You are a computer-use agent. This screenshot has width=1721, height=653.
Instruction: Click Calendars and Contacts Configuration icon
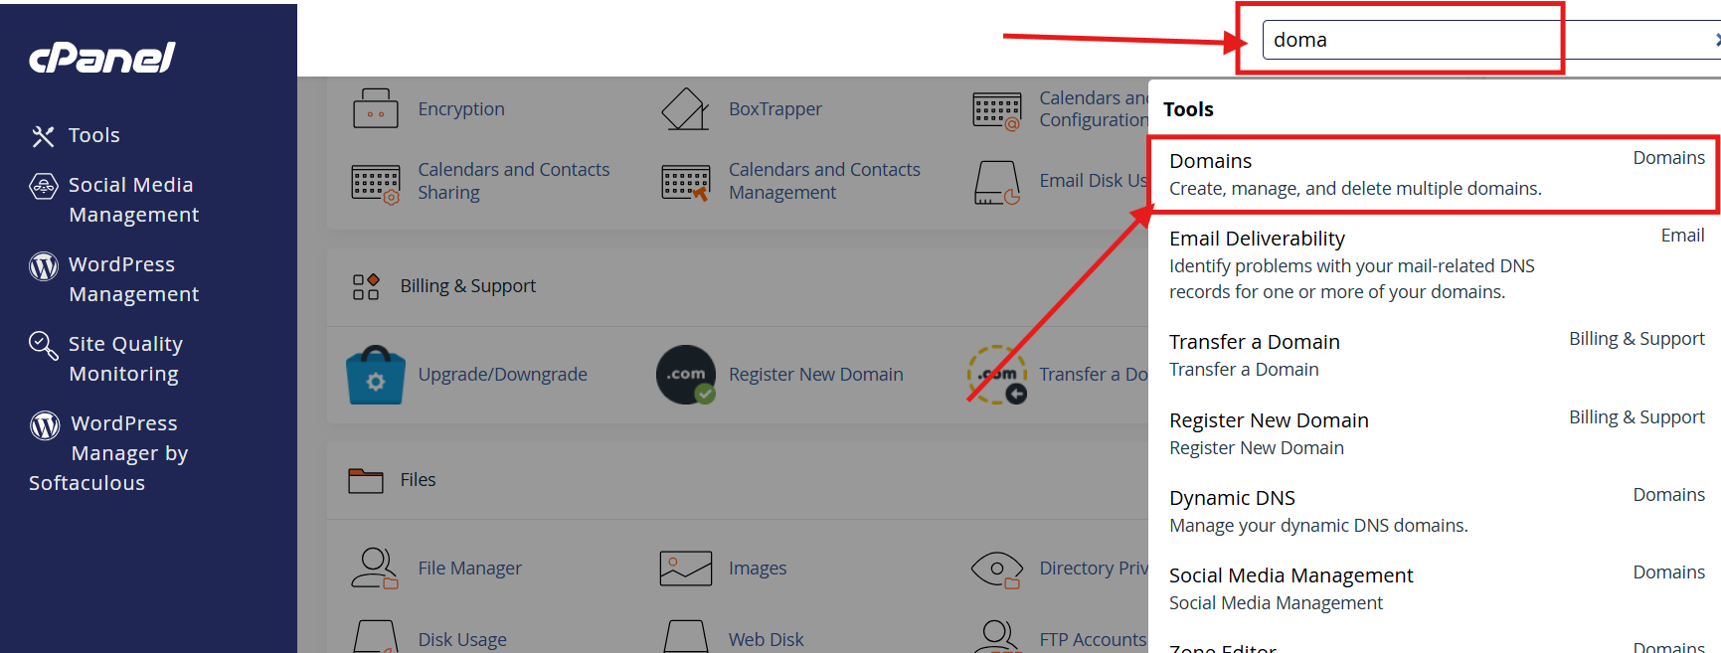pyautogui.click(x=997, y=111)
